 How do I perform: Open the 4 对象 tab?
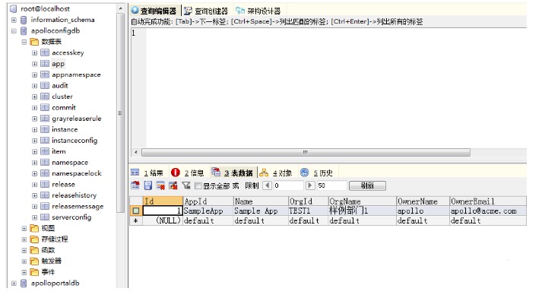tap(276, 173)
